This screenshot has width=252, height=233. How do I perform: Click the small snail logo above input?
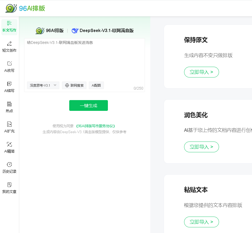click(40, 31)
